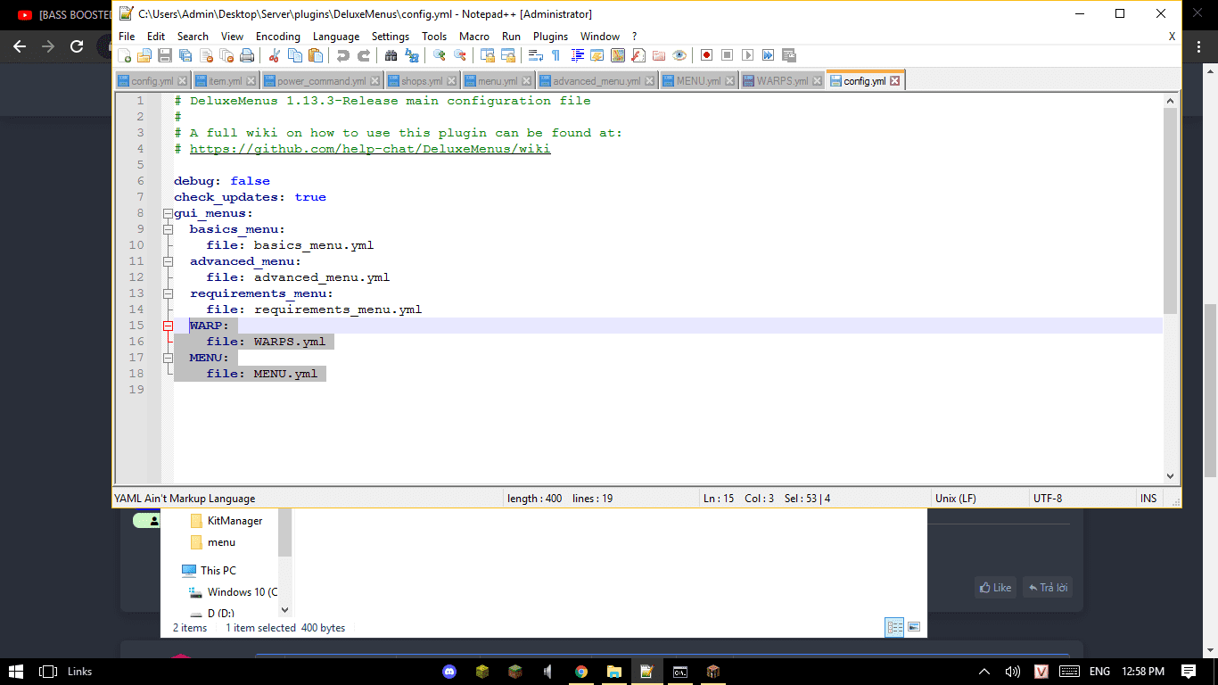Start macro recording with the red record icon
This screenshot has width=1218, height=685.
coord(706,55)
